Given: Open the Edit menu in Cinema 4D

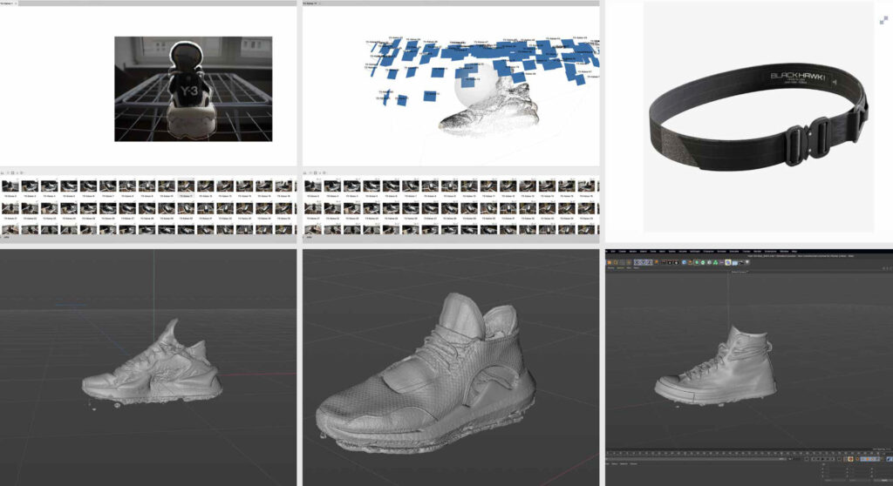Looking at the screenshot, I should tap(613, 251).
